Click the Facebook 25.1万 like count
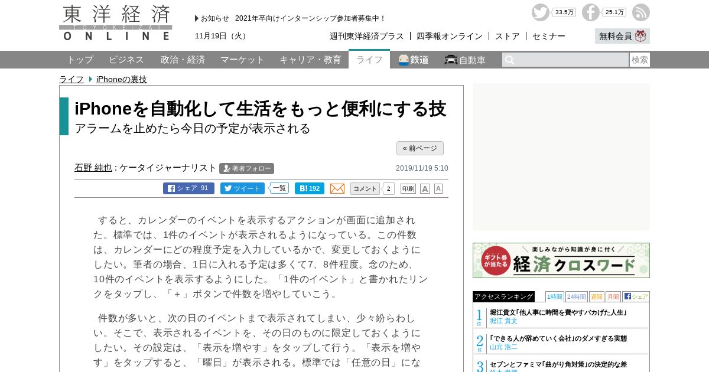The height and width of the screenshot is (372, 709). click(x=614, y=12)
